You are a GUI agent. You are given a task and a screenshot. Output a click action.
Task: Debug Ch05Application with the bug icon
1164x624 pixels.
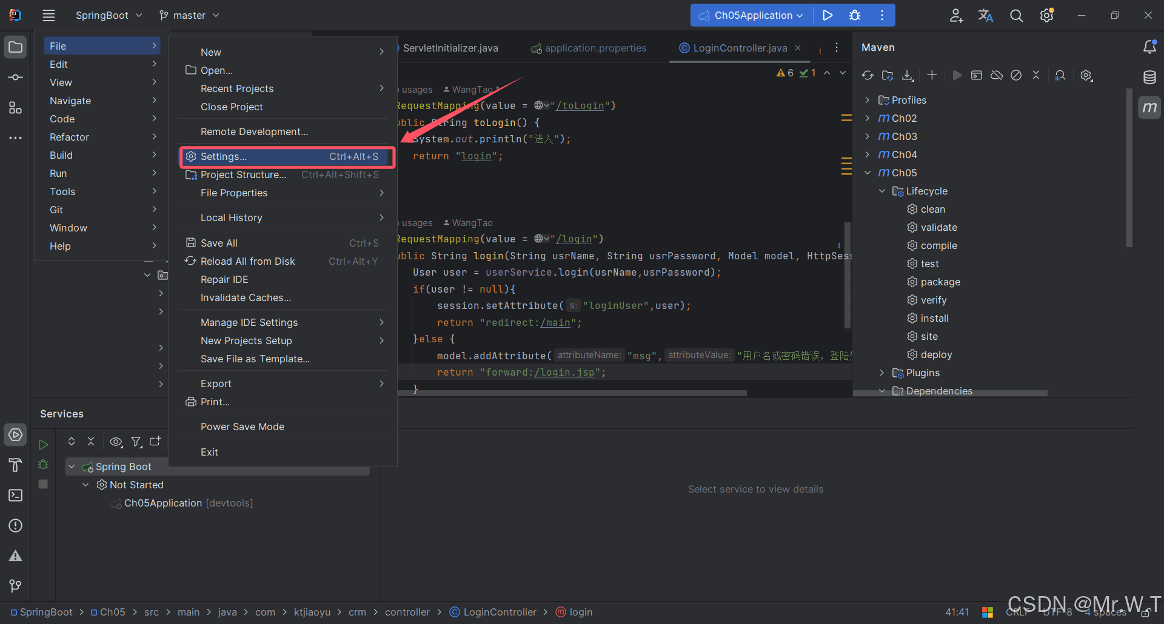855,15
